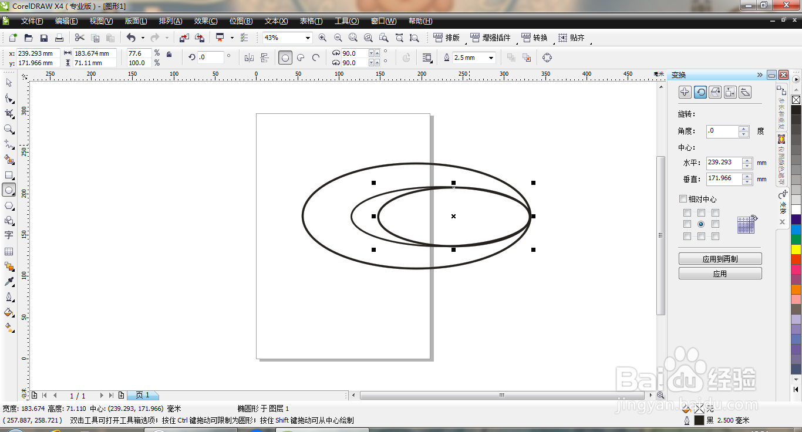Open the Size transform icon
The height and width of the screenshot is (432, 802).
coord(730,92)
